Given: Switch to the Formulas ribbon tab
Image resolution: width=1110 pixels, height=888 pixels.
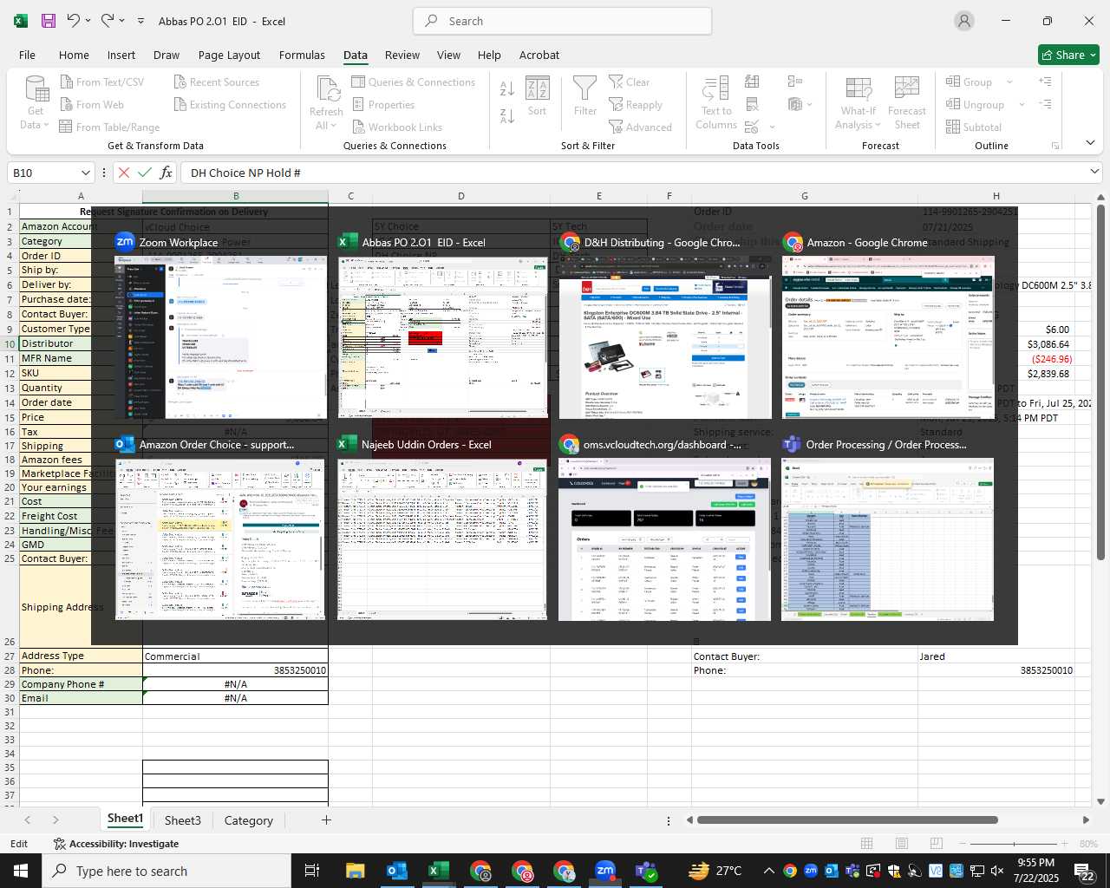Looking at the screenshot, I should 302,55.
